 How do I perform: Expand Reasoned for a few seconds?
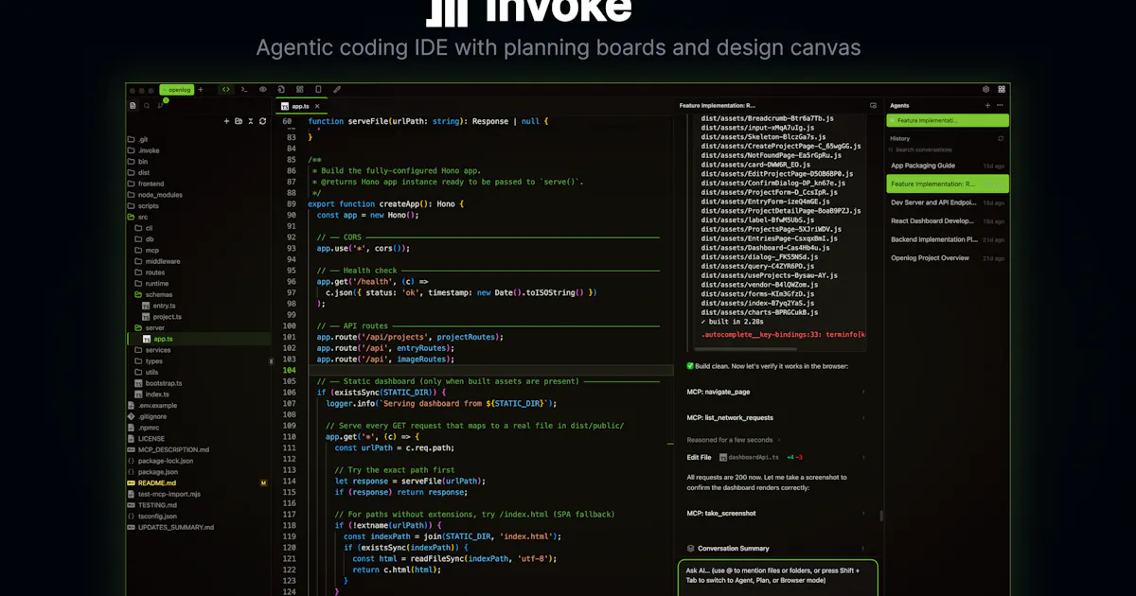click(734, 440)
